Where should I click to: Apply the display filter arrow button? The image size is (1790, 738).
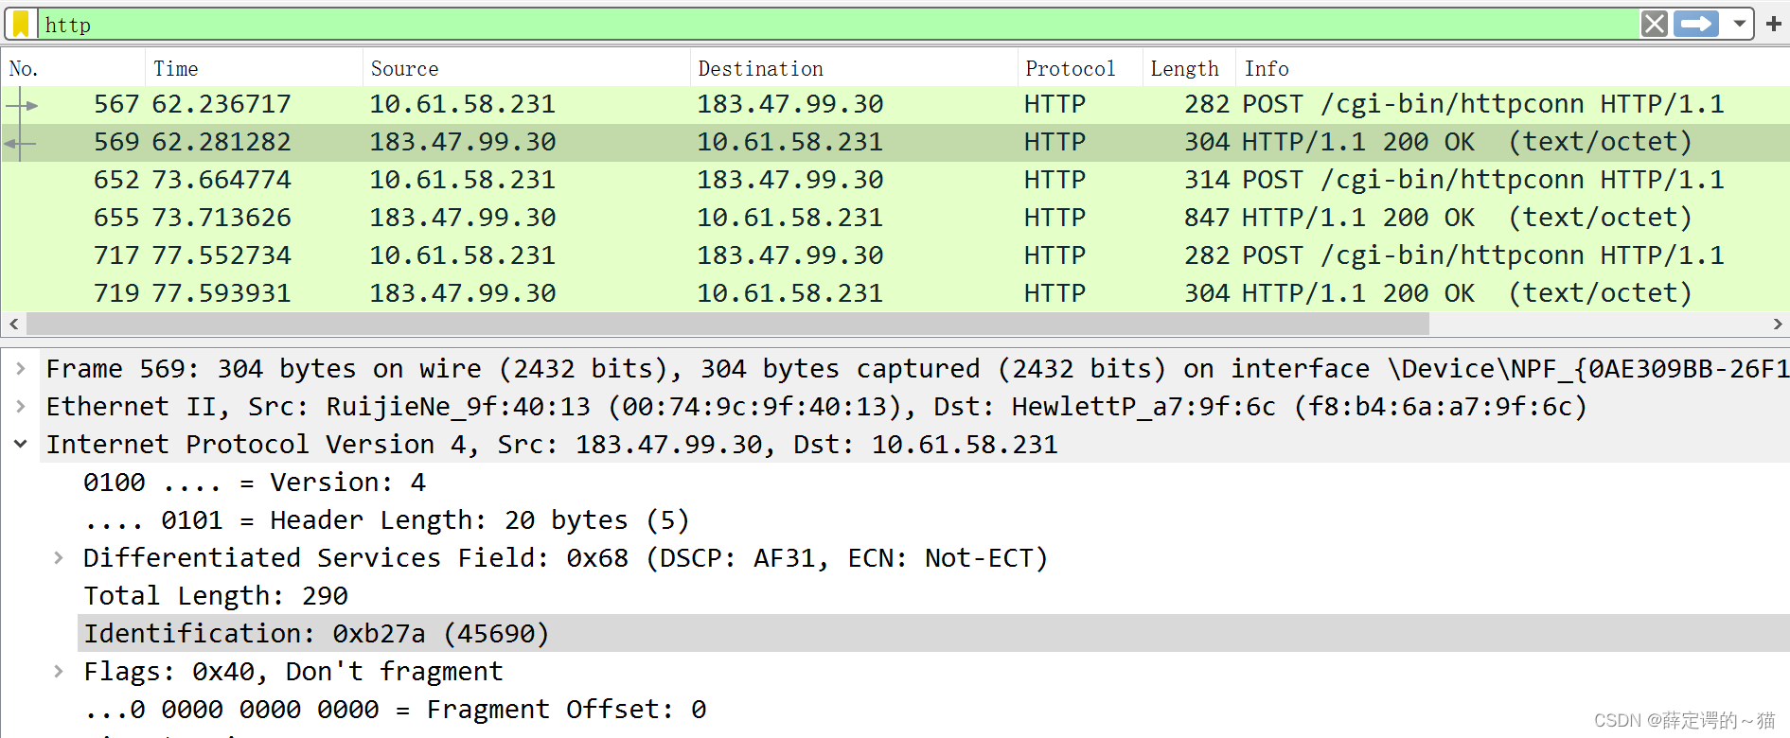[1696, 24]
